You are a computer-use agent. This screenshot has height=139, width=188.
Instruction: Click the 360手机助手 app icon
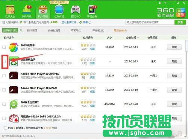coord(14,47)
